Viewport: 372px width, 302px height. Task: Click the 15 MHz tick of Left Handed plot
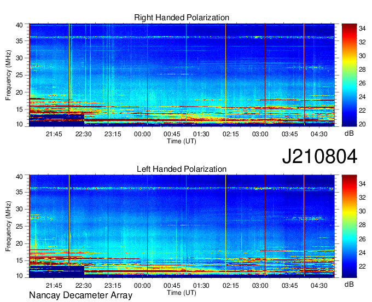(x=19, y=260)
